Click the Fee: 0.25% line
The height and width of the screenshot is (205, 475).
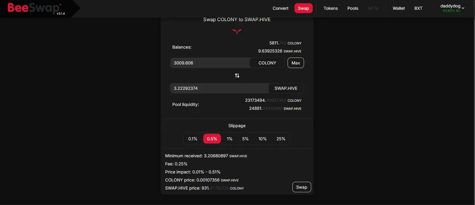[176, 164]
